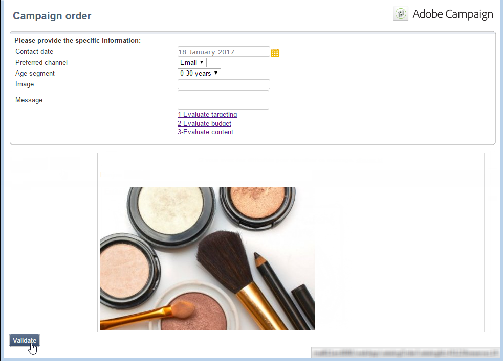Click the Campaign order heading
The image size is (503, 361).
tap(52, 16)
